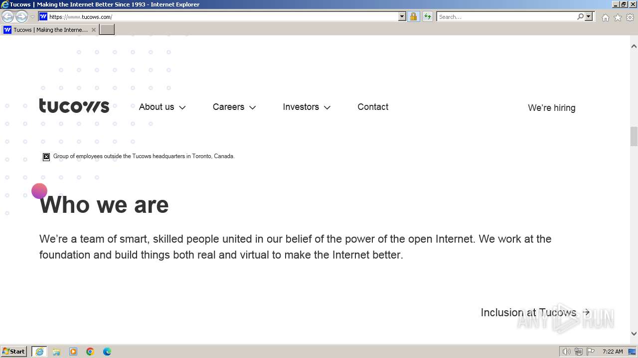Click the Who we are heading
The width and height of the screenshot is (638, 358).
[104, 205]
